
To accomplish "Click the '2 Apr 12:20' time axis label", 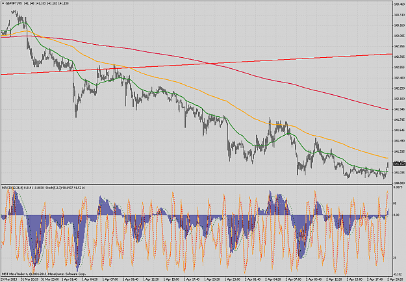I will click(335, 279).
